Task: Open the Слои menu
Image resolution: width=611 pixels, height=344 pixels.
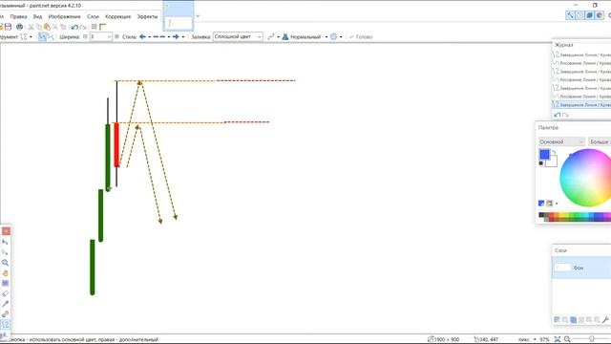Action: [93, 16]
